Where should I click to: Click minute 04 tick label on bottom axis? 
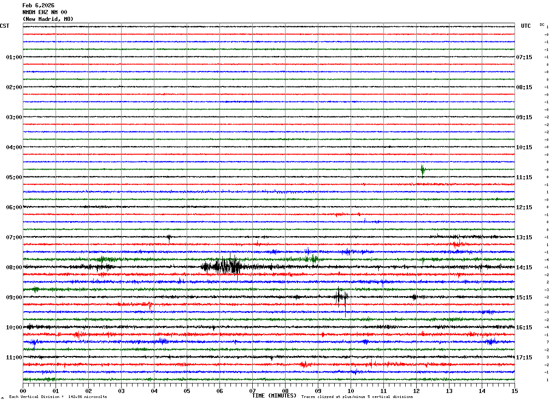pos(154,391)
